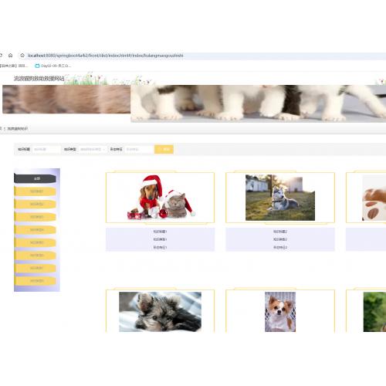Viewport: 386px width, 386px height.
Task: Click the third text field in search bar
Action: coord(139,149)
